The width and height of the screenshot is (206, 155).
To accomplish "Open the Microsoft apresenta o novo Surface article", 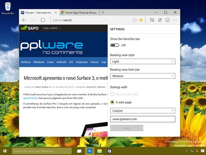I will [x=66, y=78].
